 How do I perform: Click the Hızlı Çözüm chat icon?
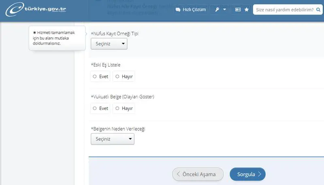(x=178, y=10)
